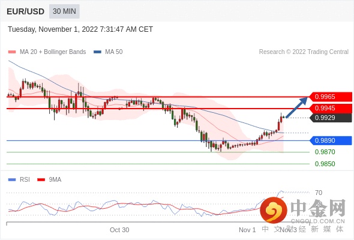Click the 30 MIN timeframe button
The width and height of the screenshot is (354, 240).
coord(64,11)
